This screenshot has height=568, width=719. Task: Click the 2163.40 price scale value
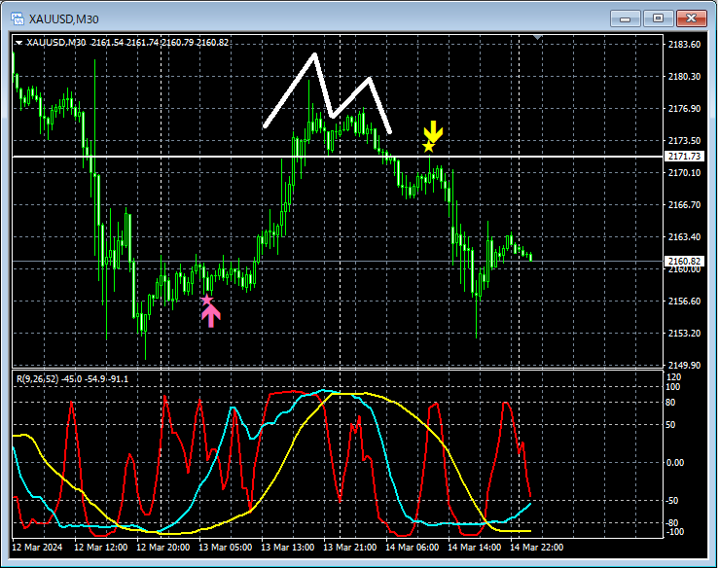684,237
